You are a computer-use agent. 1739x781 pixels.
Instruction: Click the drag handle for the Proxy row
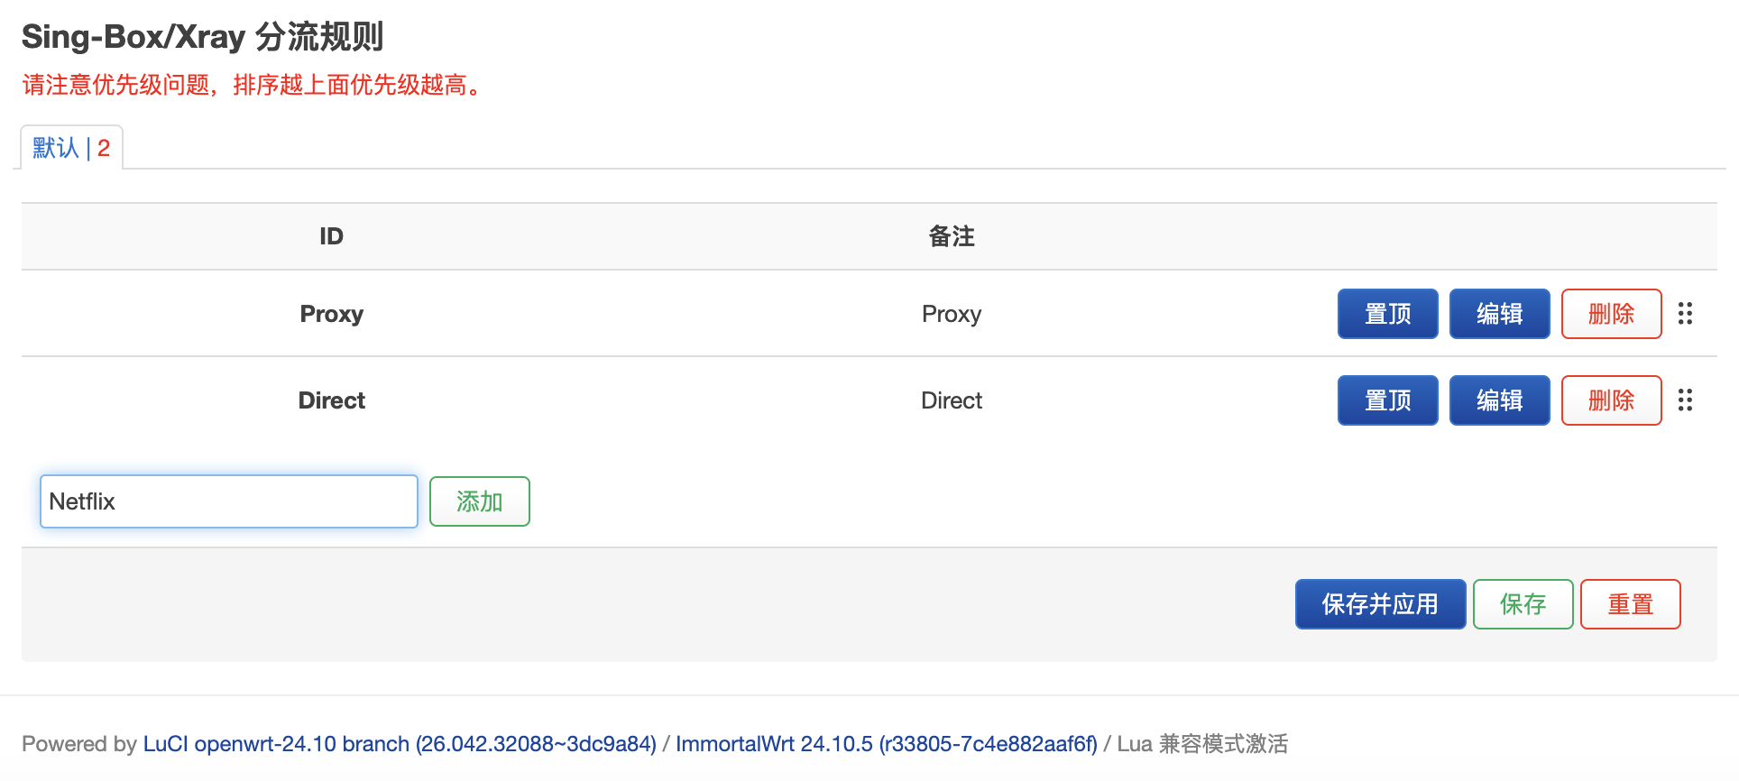click(1685, 314)
